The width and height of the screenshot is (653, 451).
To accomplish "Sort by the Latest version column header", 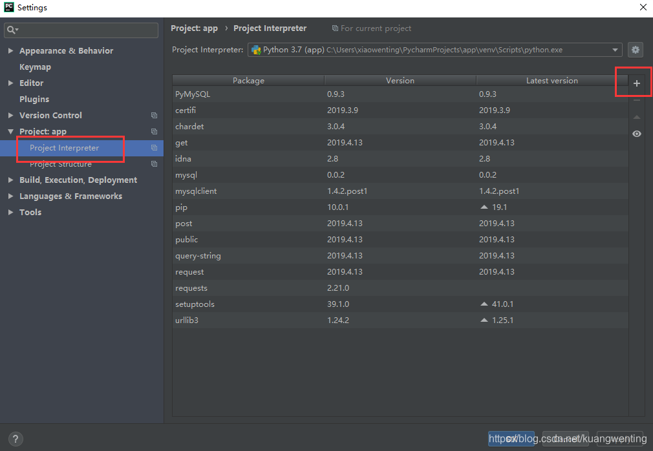I will 551,81.
